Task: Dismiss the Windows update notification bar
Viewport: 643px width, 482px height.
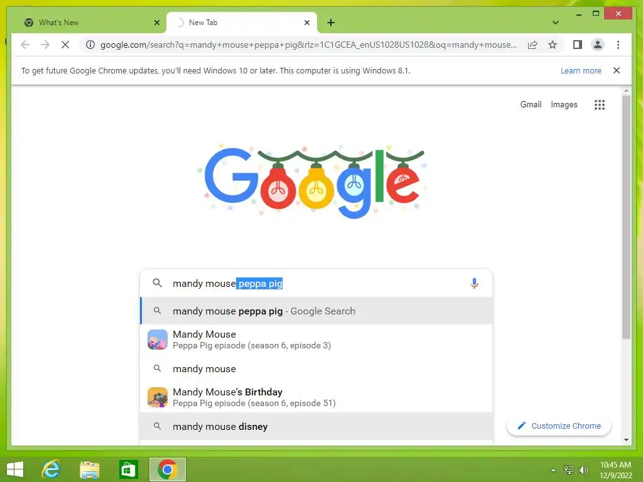Action: [617, 70]
